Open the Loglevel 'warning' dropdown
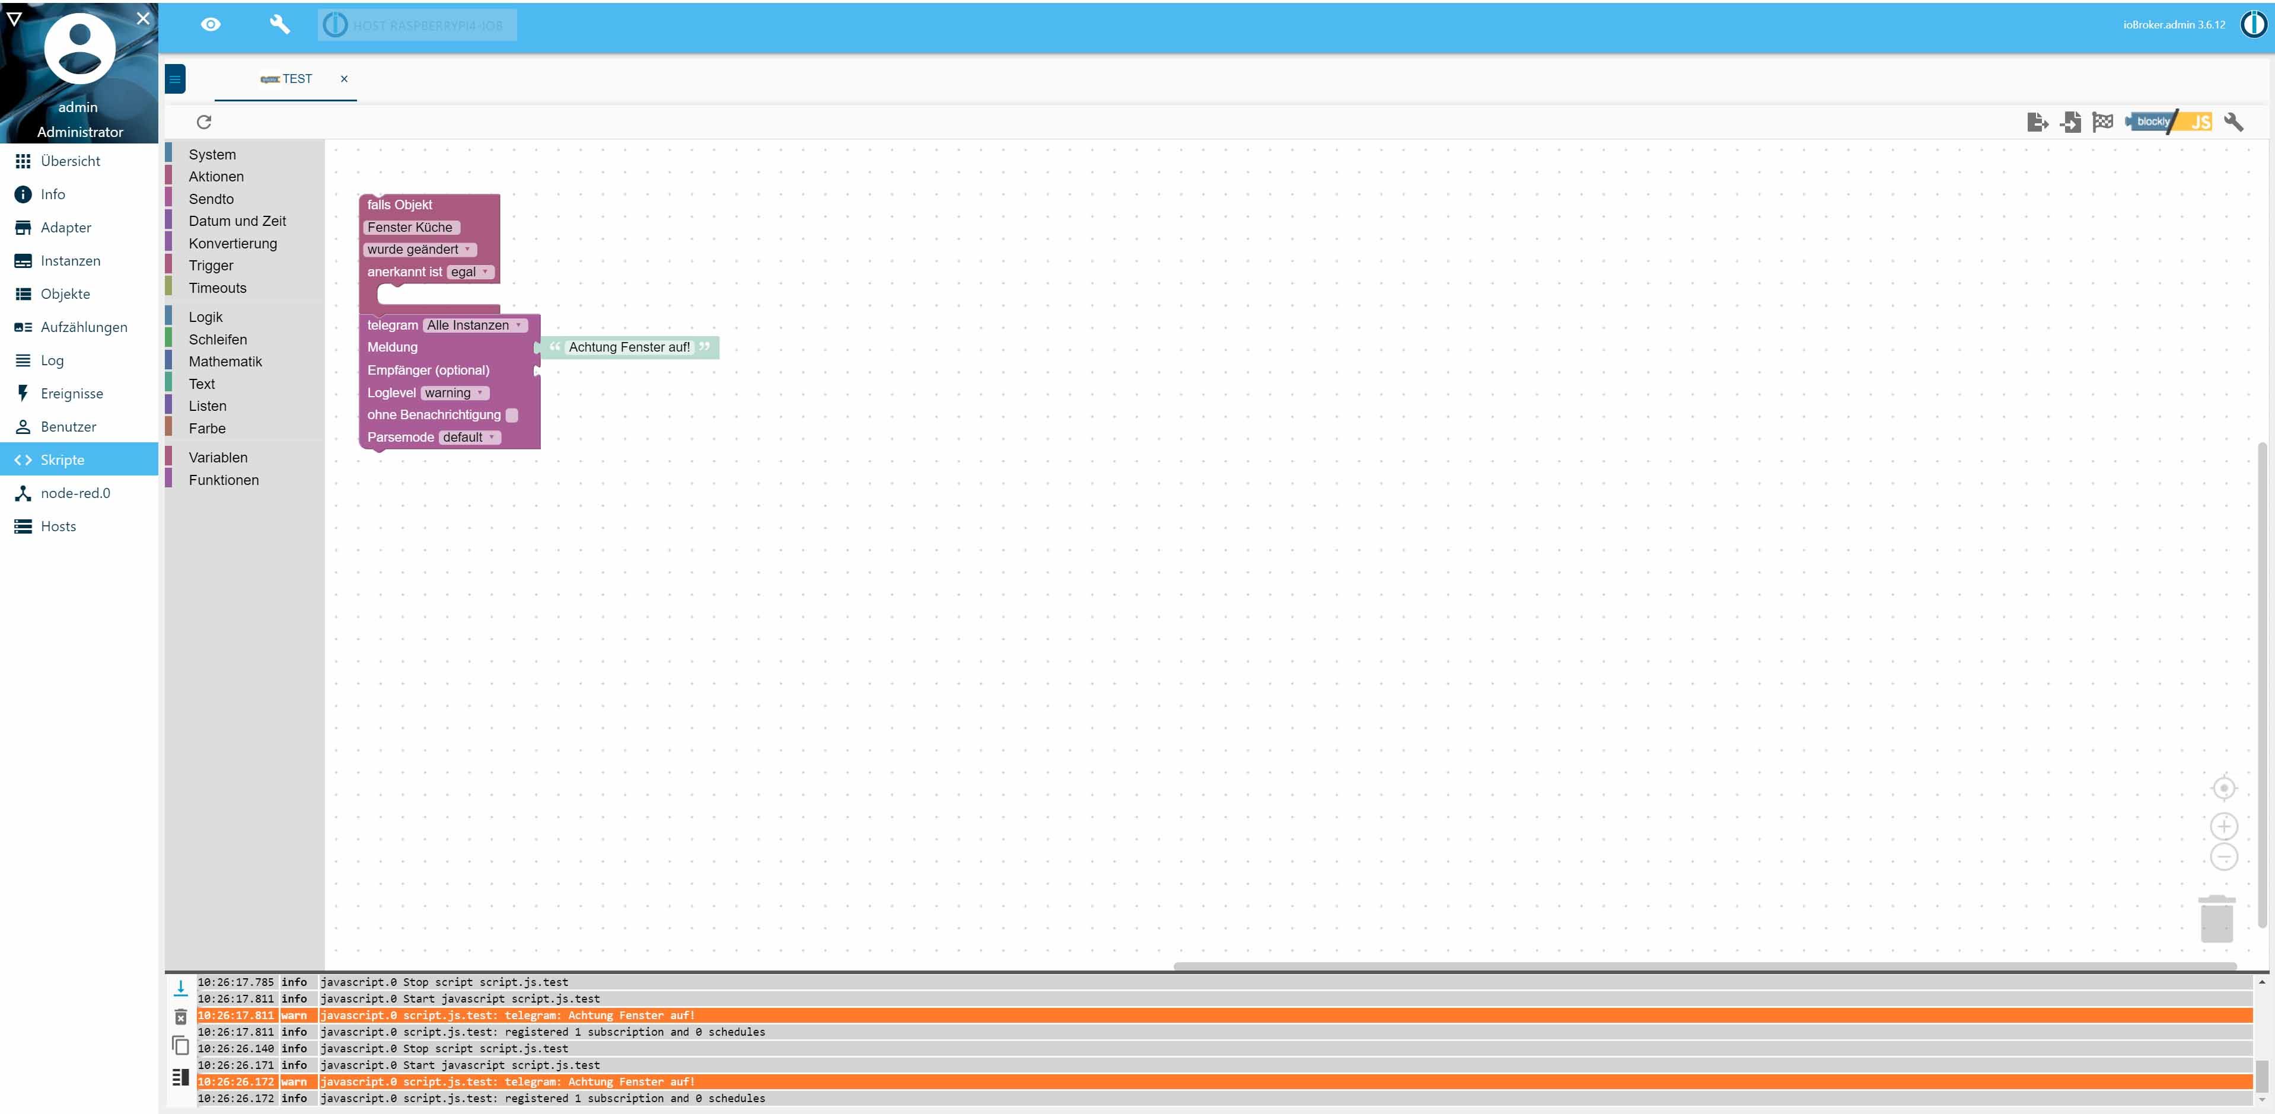This screenshot has width=2275, height=1114. pos(454,393)
